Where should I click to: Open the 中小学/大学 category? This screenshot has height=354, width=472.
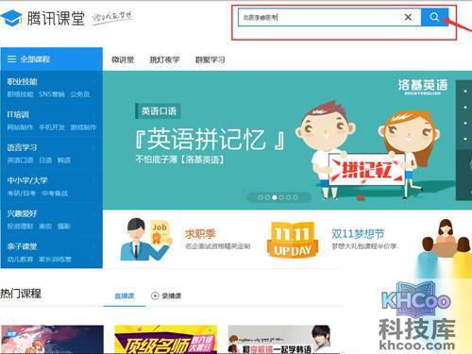27,180
